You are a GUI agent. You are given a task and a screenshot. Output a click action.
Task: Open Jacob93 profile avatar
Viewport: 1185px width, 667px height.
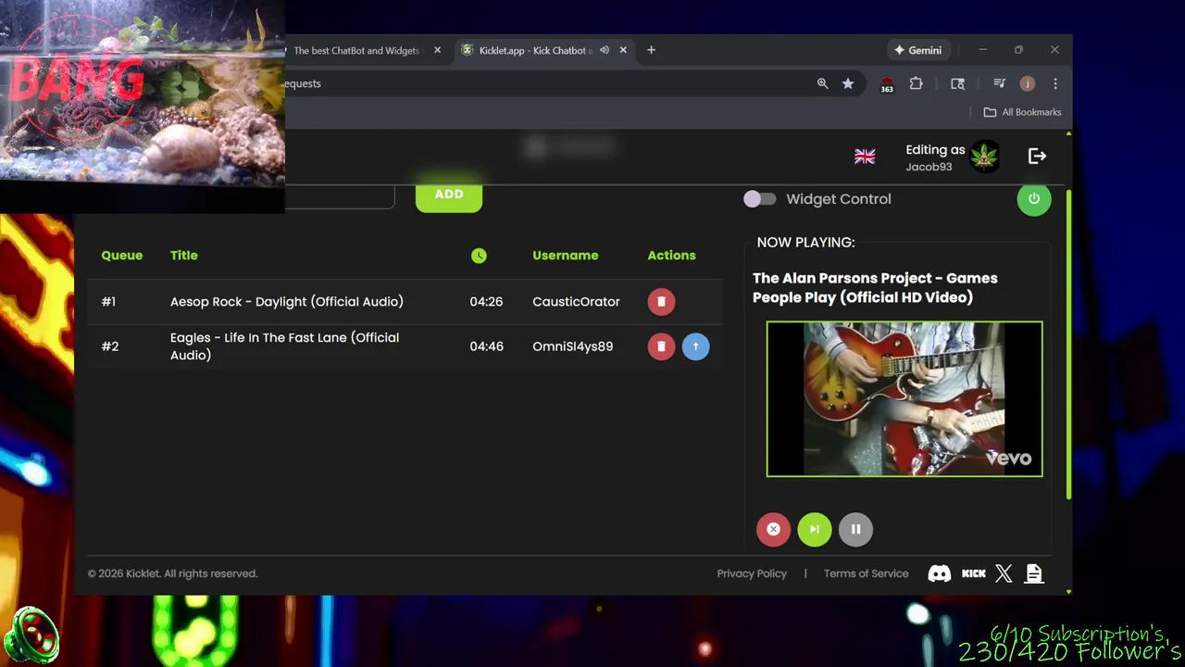984,157
